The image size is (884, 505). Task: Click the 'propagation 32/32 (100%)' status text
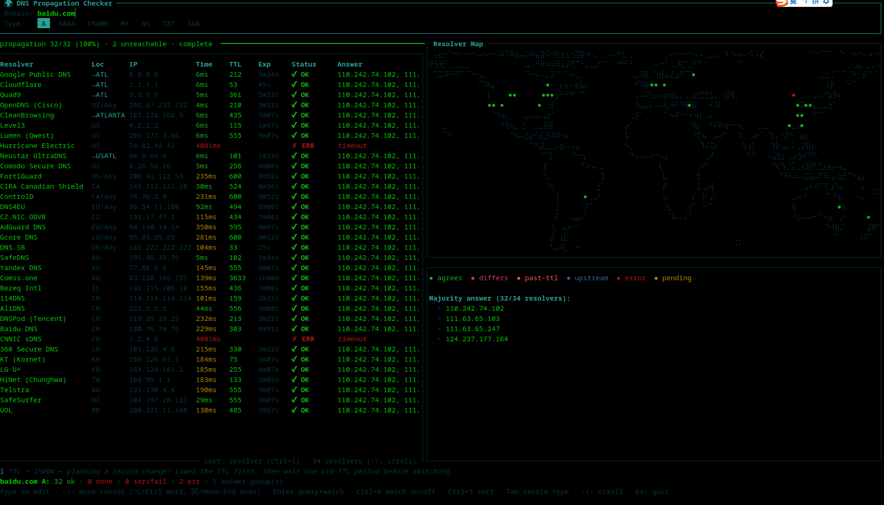[50, 44]
